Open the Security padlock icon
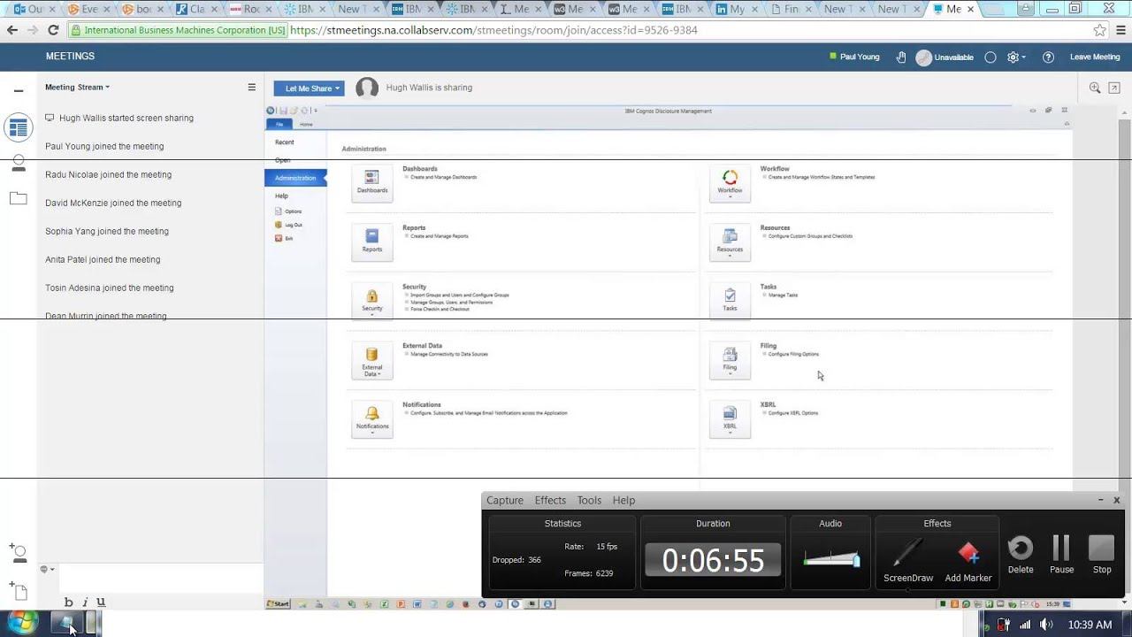 tap(372, 301)
